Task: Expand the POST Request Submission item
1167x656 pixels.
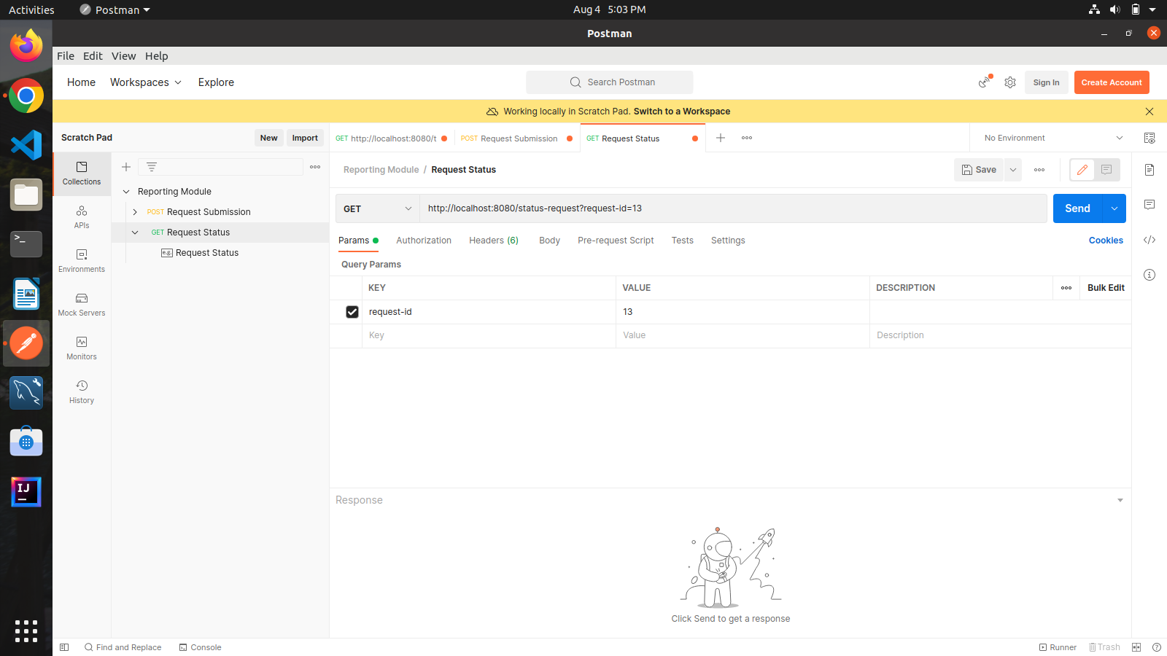Action: click(x=135, y=212)
